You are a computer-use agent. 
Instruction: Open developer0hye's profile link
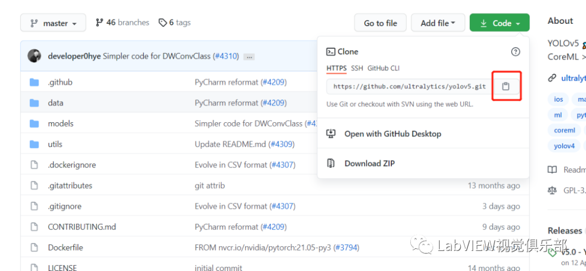coord(74,57)
